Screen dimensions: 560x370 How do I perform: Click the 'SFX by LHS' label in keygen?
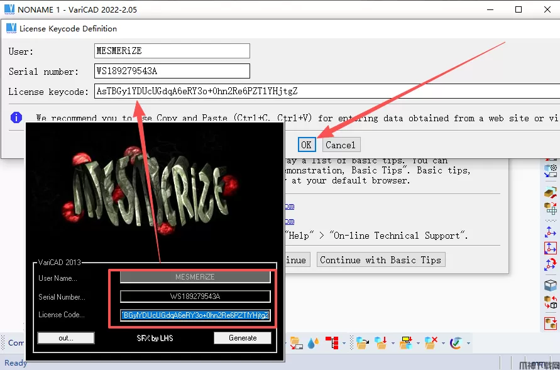click(155, 338)
